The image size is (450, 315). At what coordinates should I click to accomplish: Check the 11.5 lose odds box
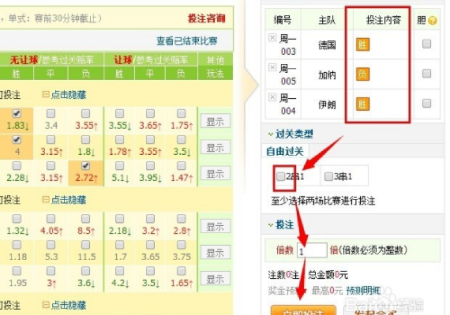coord(85,245)
